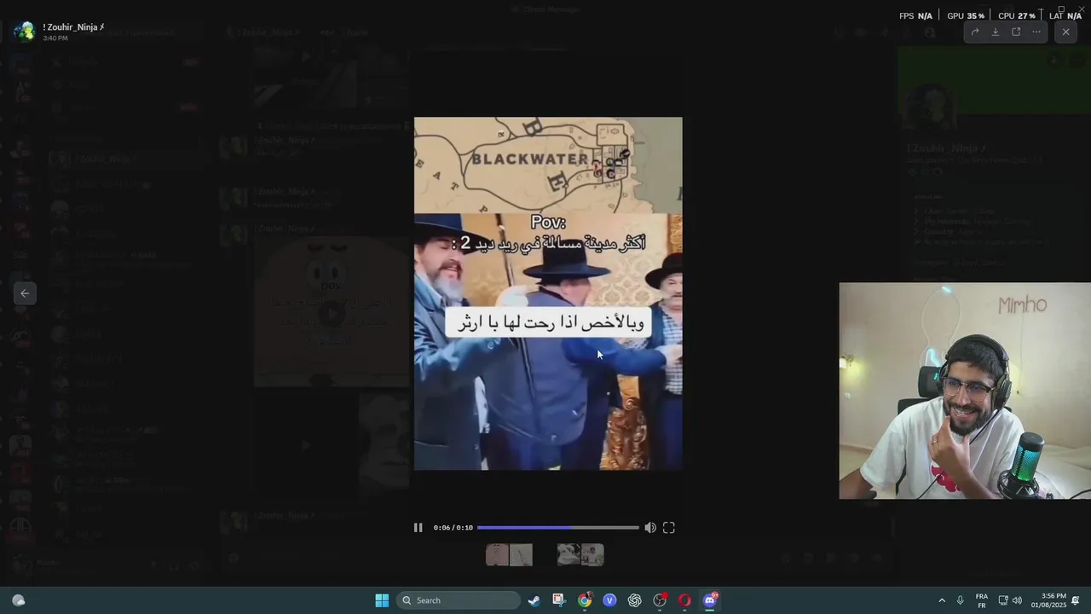The image size is (1091, 614).
Task: Click the ! Zouhir_Ninja username at top left
Action: click(73, 27)
